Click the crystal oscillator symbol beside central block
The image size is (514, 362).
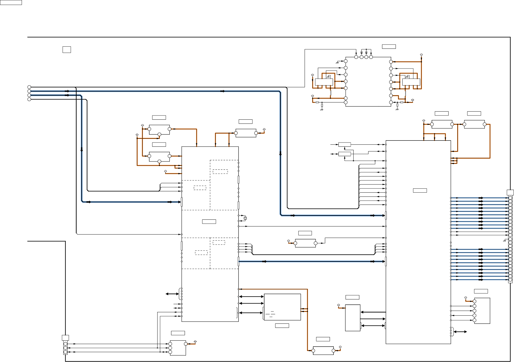tap(245, 218)
